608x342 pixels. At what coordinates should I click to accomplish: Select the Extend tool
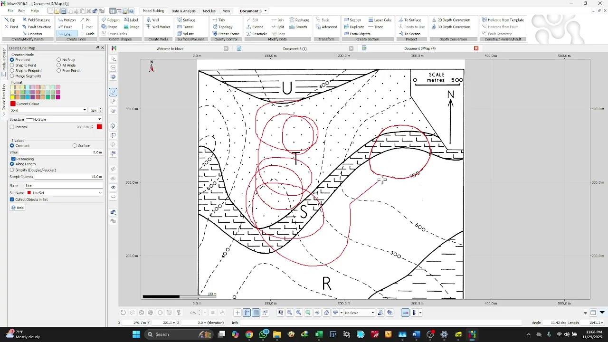click(255, 27)
